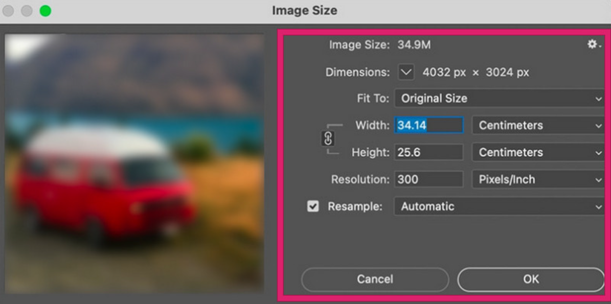
Task: Open the Dimensions units dropdown arrow
Action: 406,72
